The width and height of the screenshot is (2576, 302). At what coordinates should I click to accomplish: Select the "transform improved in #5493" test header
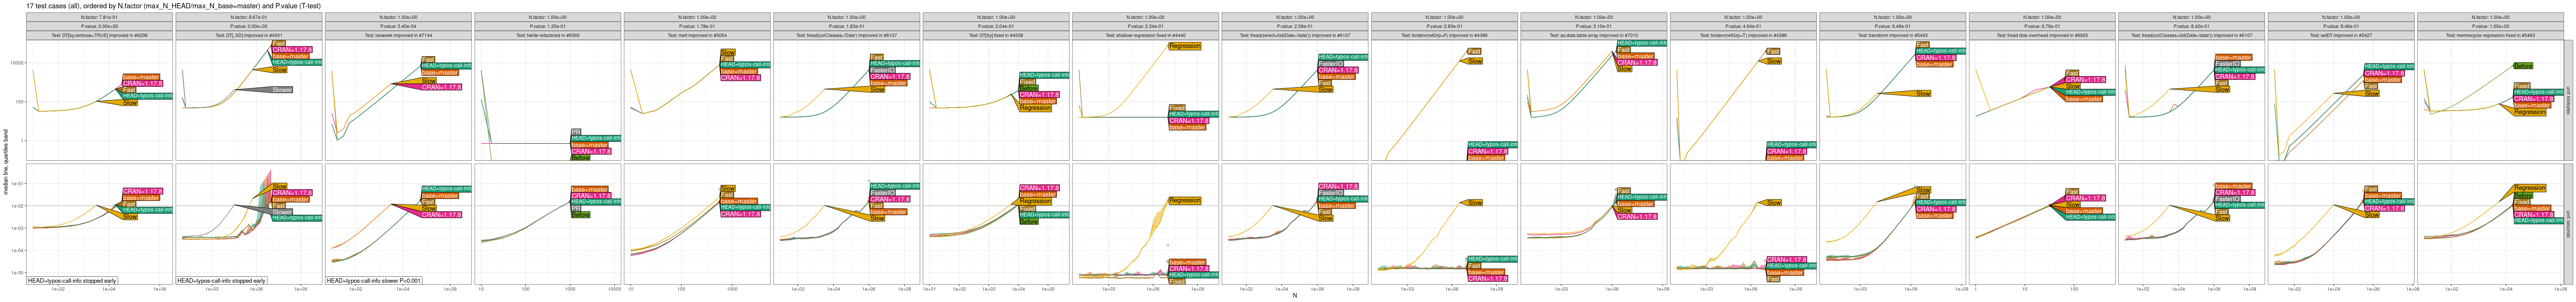coord(1893,35)
